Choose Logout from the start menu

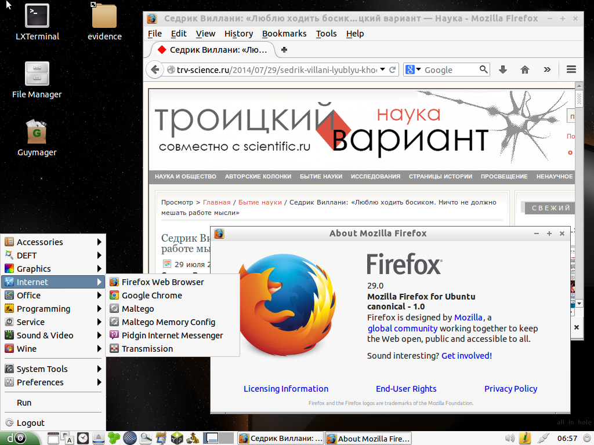pos(53,422)
